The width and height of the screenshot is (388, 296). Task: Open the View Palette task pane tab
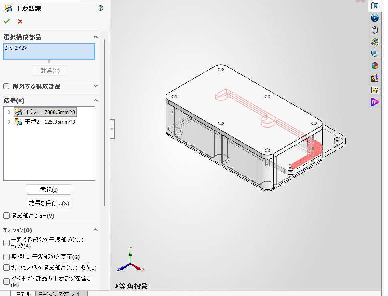375,90
